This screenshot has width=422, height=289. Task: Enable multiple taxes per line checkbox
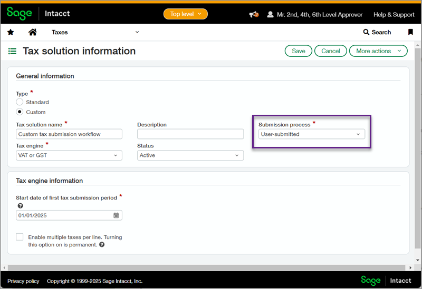[20, 237]
